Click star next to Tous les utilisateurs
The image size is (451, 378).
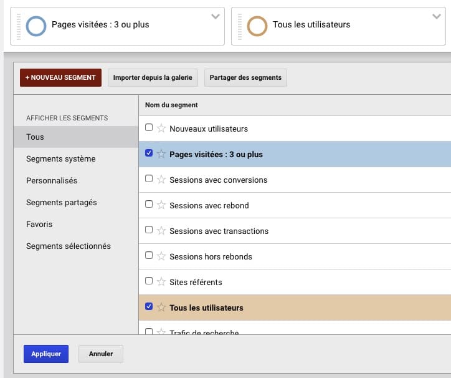(161, 308)
